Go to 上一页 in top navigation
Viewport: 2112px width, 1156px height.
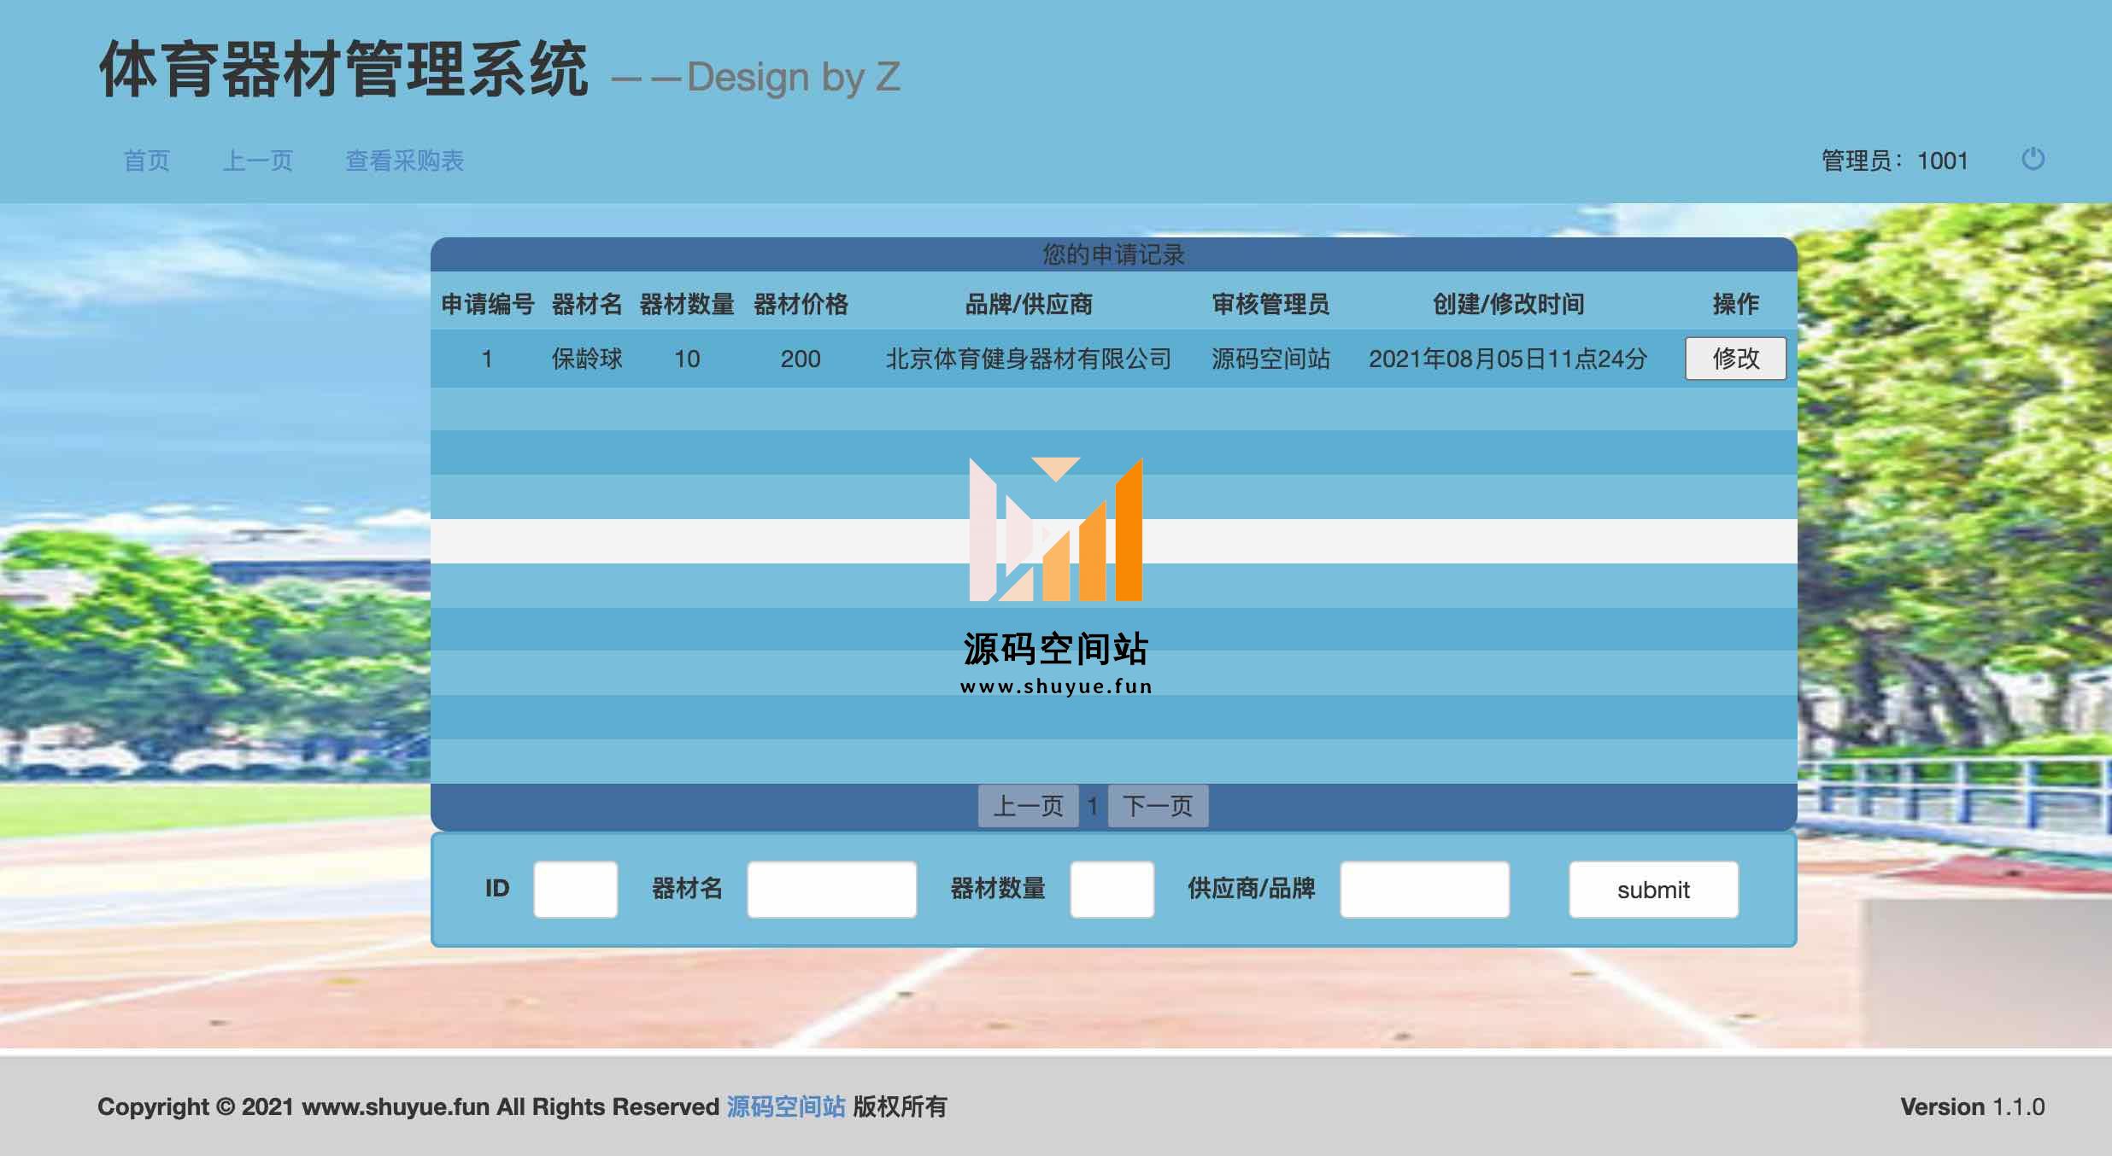[258, 161]
